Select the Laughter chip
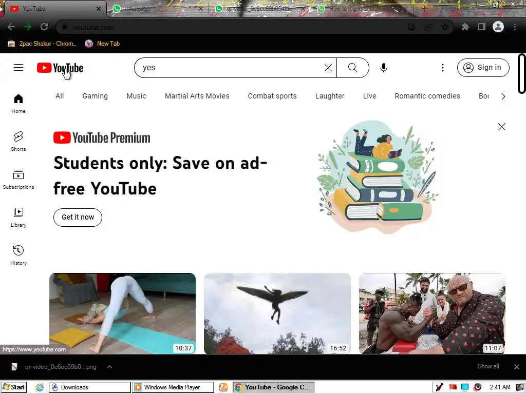 coord(330,96)
